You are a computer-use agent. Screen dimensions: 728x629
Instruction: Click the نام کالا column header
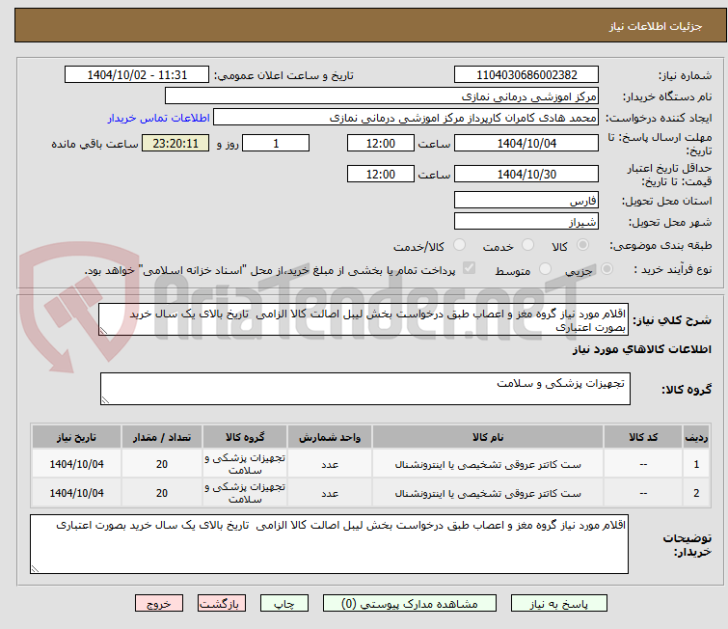tap(488, 437)
